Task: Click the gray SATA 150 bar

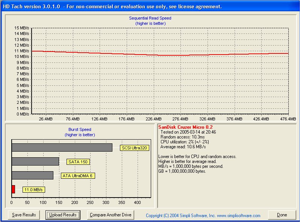Action: 35,161
